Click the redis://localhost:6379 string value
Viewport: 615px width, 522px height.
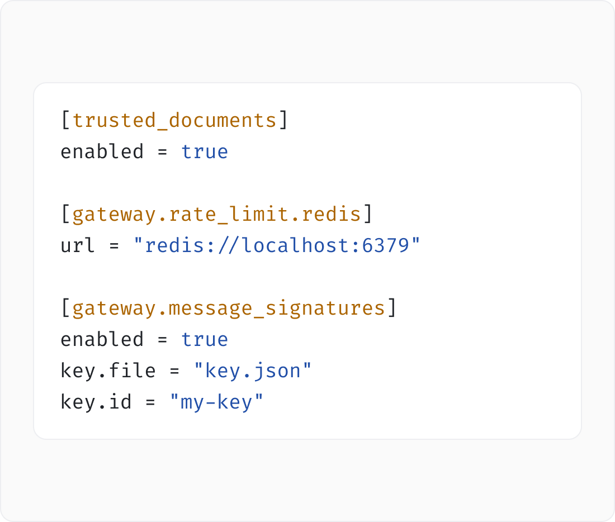pyautogui.click(x=277, y=245)
